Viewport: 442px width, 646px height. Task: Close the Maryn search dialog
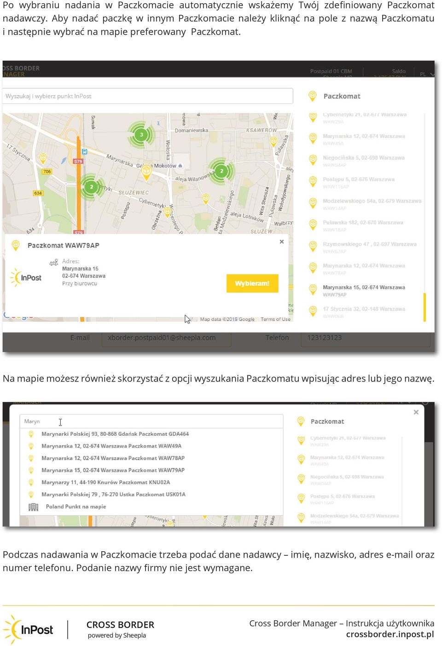pyautogui.click(x=416, y=412)
